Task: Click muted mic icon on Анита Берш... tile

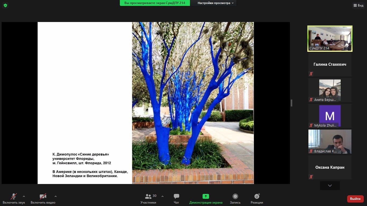Action: tap(311, 100)
